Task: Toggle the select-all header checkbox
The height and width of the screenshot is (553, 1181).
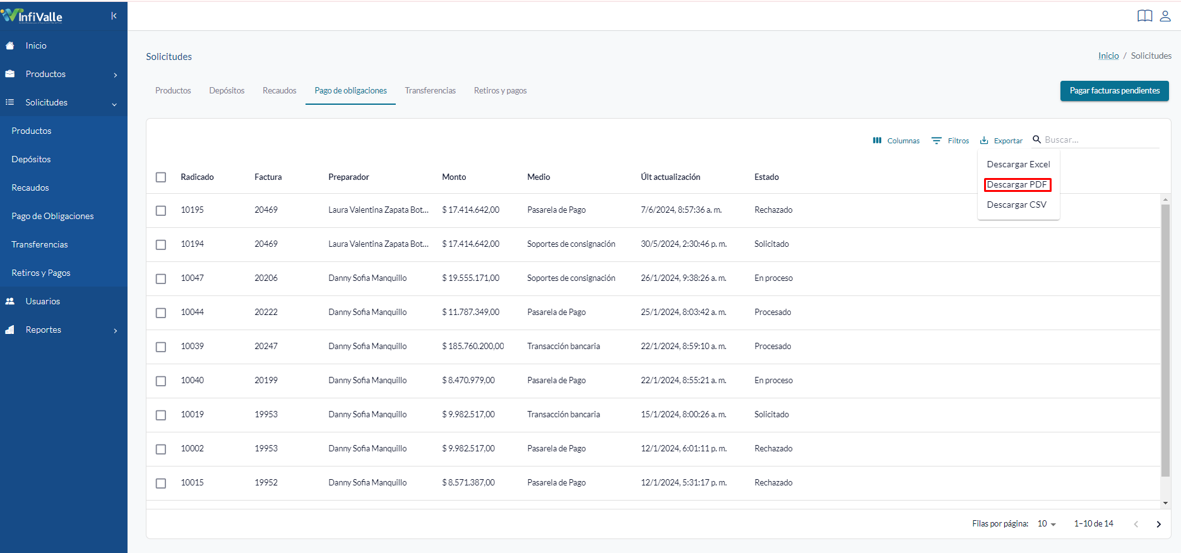Action: (x=161, y=177)
